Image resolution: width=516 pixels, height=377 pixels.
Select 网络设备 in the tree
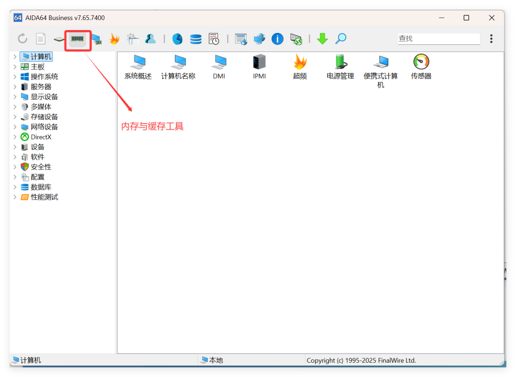[x=40, y=127]
